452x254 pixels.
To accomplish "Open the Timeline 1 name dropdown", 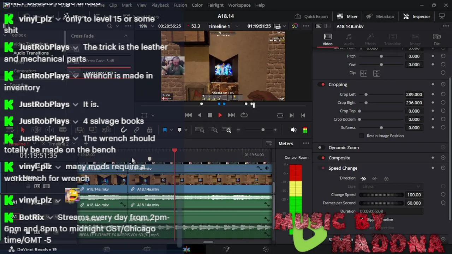I will click(237, 26).
